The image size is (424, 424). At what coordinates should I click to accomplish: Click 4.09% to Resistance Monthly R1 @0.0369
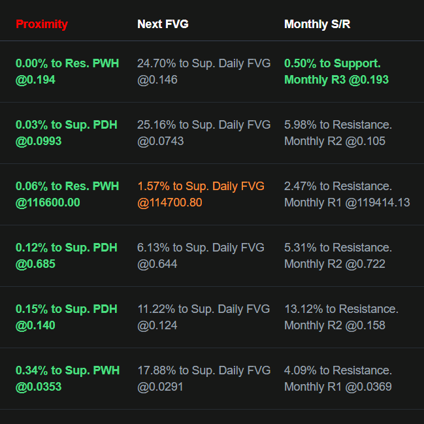(338, 378)
